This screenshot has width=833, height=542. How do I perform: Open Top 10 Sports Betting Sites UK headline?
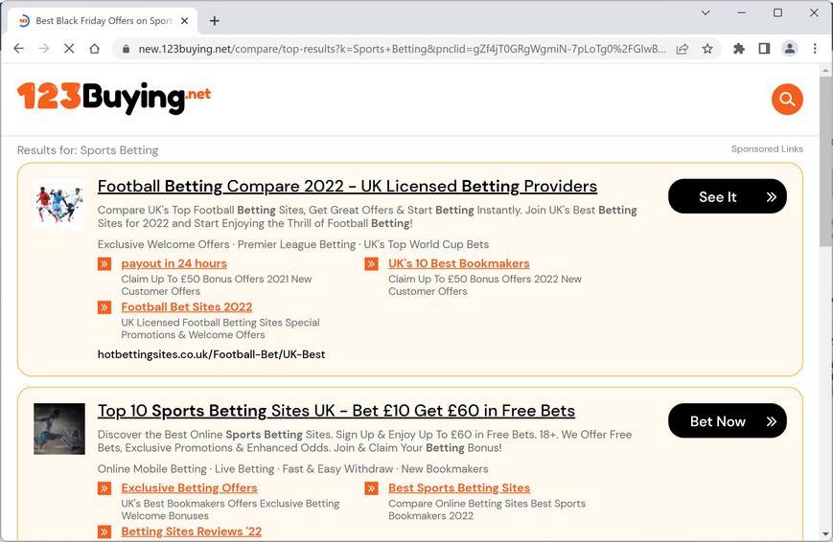tap(336, 411)
